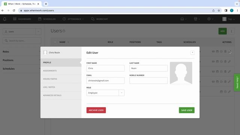Go back in the browser

click(3, 10)
